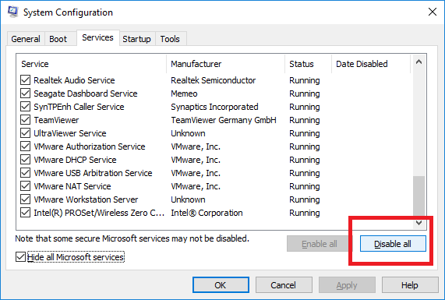
Task: Click the Cancel button
Action: [284, 285]
